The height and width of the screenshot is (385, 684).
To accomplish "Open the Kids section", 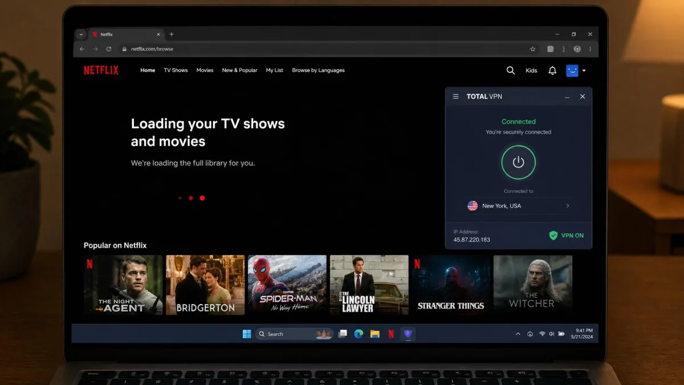I will click(x=531, y=71).
